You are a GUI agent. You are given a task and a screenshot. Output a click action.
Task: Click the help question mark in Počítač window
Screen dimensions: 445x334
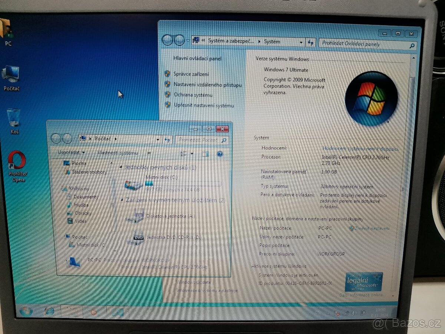click(220, 153)
